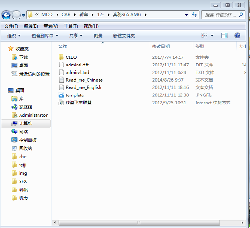Open 工具(T) menu

click(71, 26)
